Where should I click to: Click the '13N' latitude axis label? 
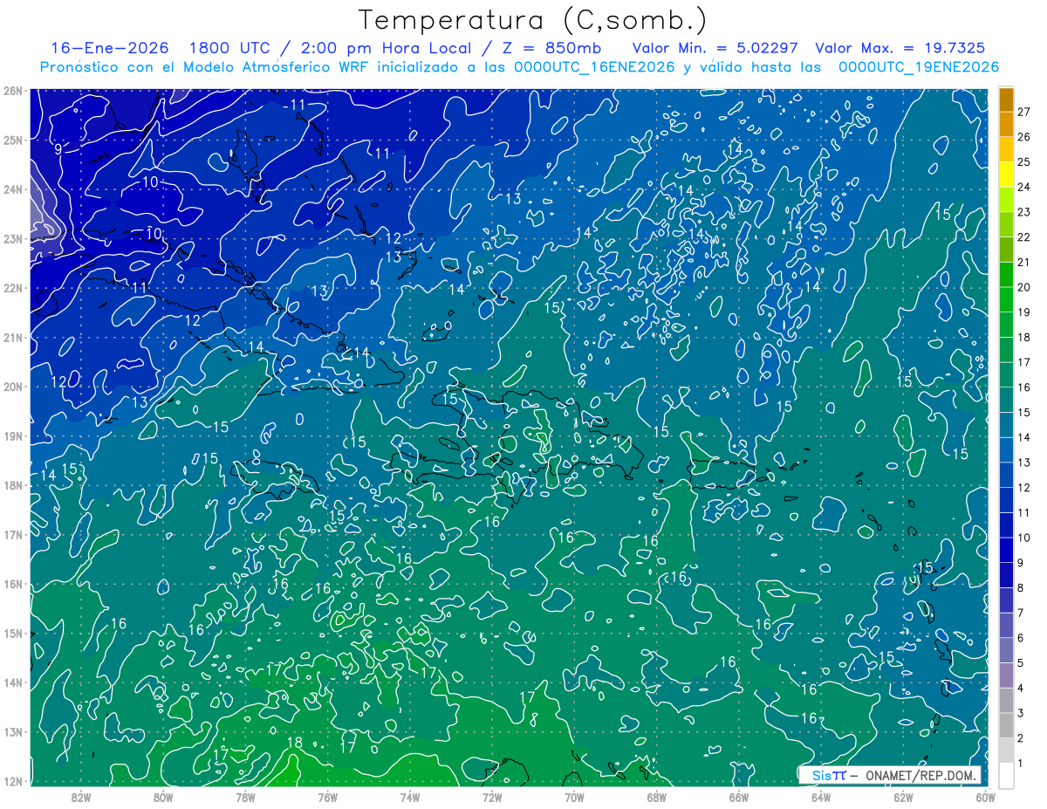tap(13, 731)
